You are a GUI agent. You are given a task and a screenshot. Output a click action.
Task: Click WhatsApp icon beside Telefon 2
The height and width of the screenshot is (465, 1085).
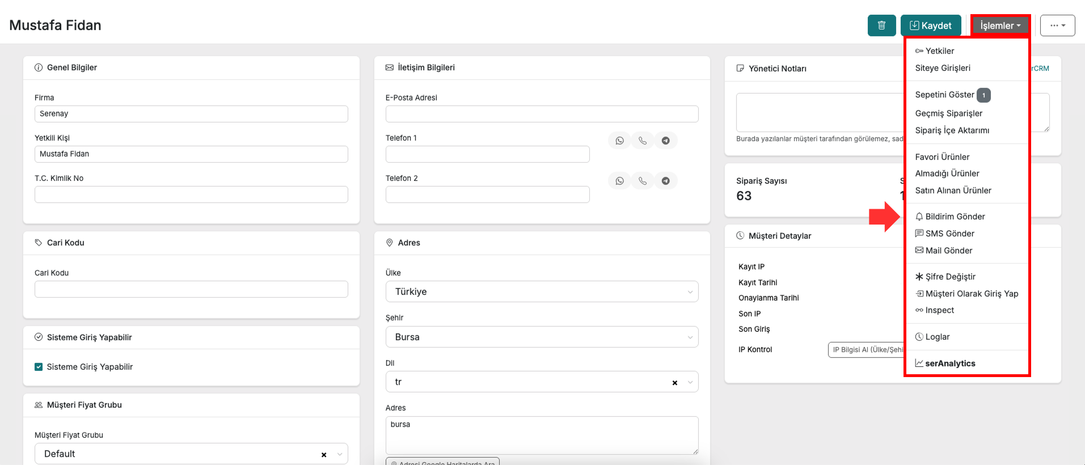619,181
